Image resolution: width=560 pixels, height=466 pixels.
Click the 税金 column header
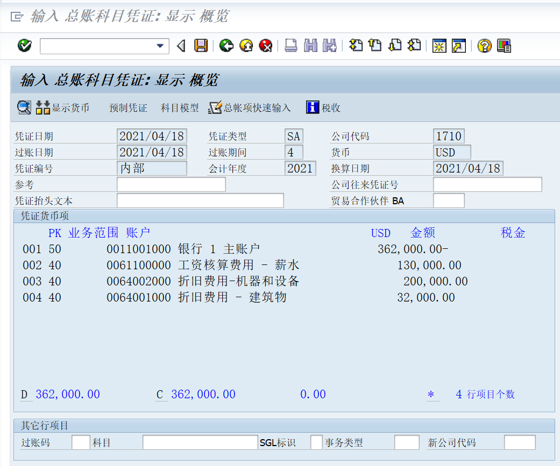coord(513,233)
